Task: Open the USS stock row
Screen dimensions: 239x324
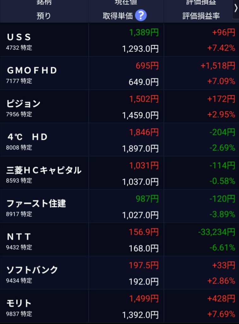Action: pyautogui.click(x=19, y=37)
